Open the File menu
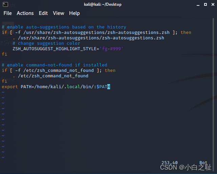The height and width of the screenshot is (174, 217). click(7, 13)
